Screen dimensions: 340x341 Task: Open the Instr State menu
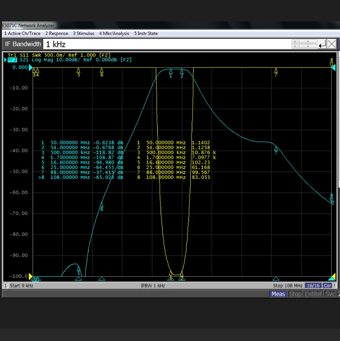[x=145, y=33]
